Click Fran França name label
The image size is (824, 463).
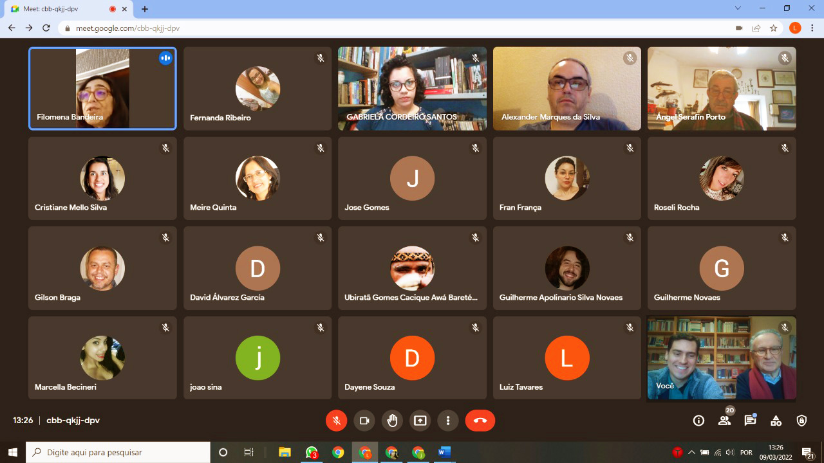coord(520,207)
